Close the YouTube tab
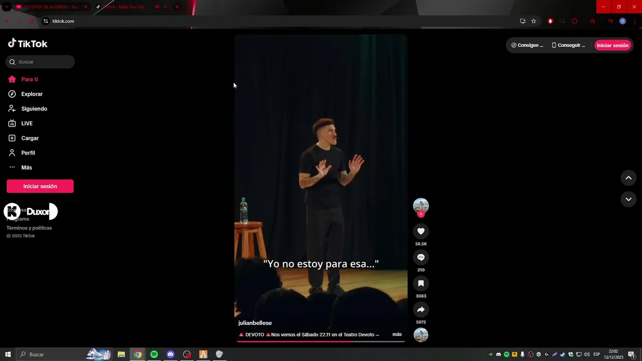 click(x=85, y=7)
